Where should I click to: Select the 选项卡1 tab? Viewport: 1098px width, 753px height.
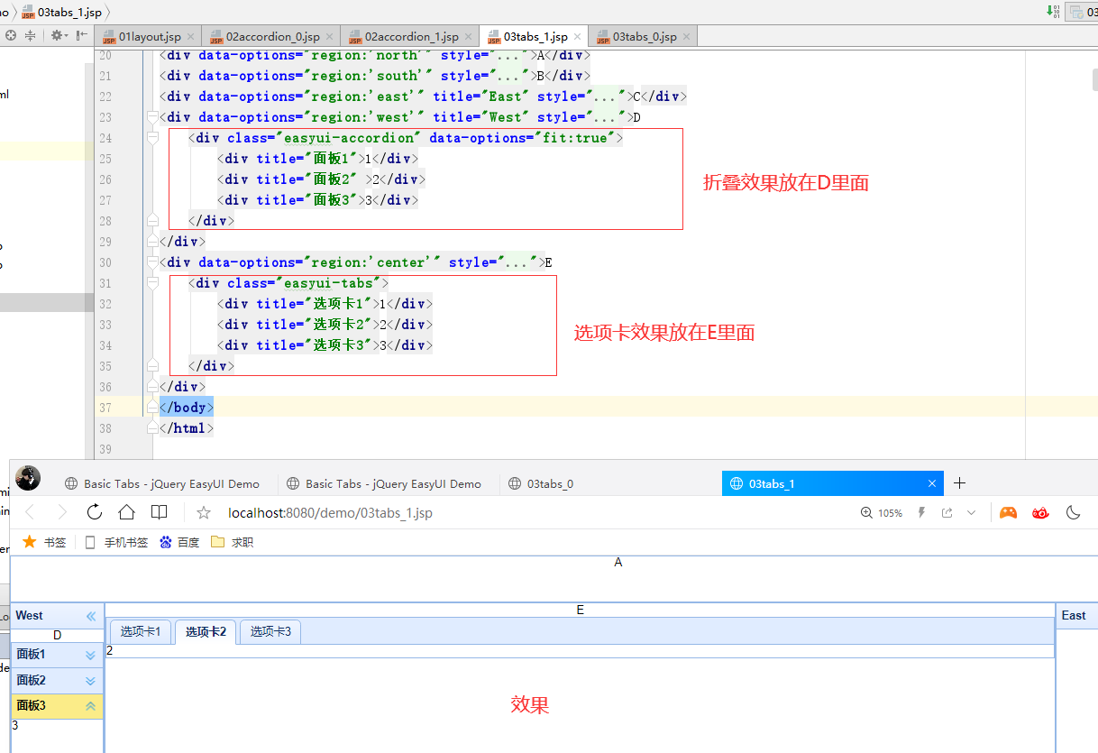[x=140, y=631]
